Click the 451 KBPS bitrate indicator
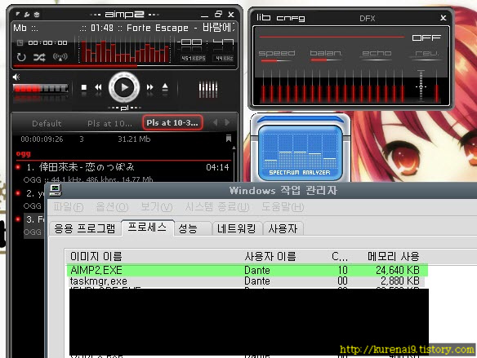 pyautogui.click(x=194, y=58)
